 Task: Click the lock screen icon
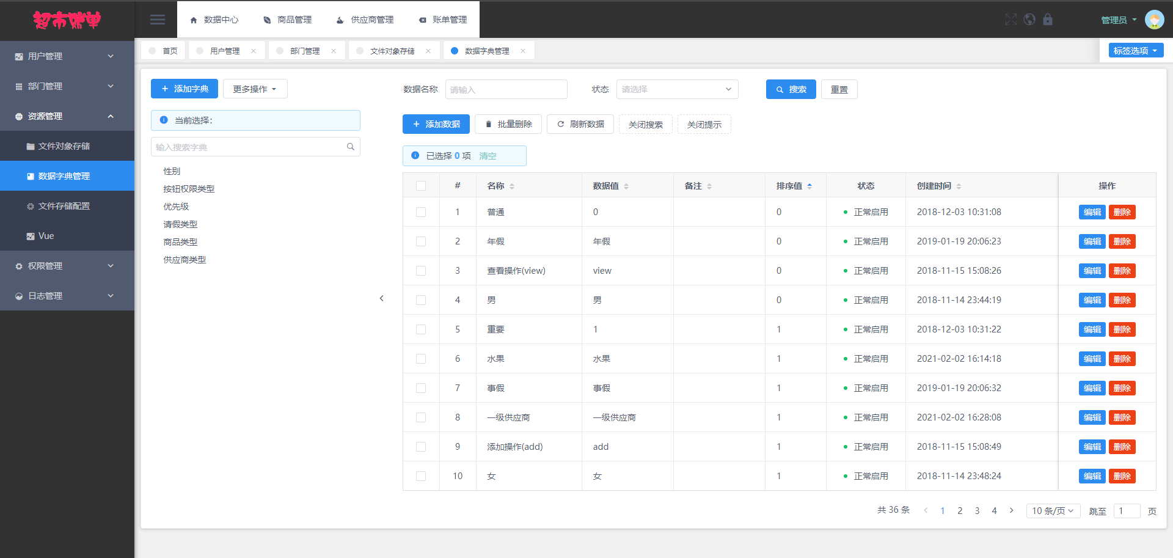click(1048, 20)
